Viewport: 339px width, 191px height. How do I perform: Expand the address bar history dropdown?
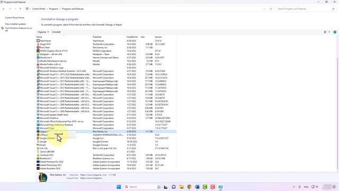[264, 9]
